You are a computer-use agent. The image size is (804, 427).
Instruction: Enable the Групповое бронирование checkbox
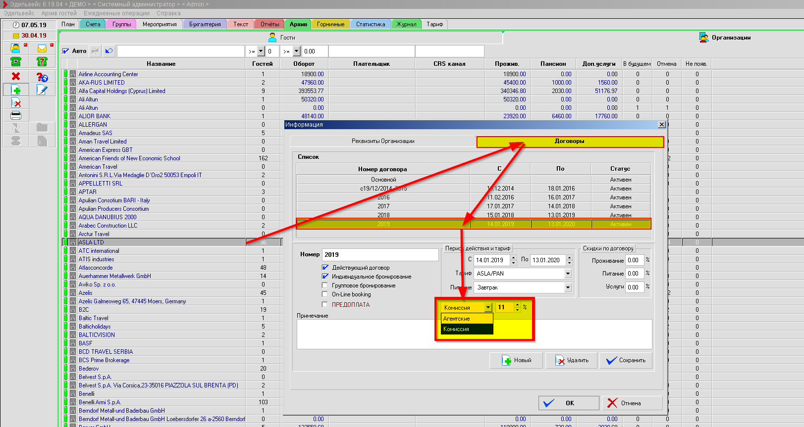tap(325, 285)
